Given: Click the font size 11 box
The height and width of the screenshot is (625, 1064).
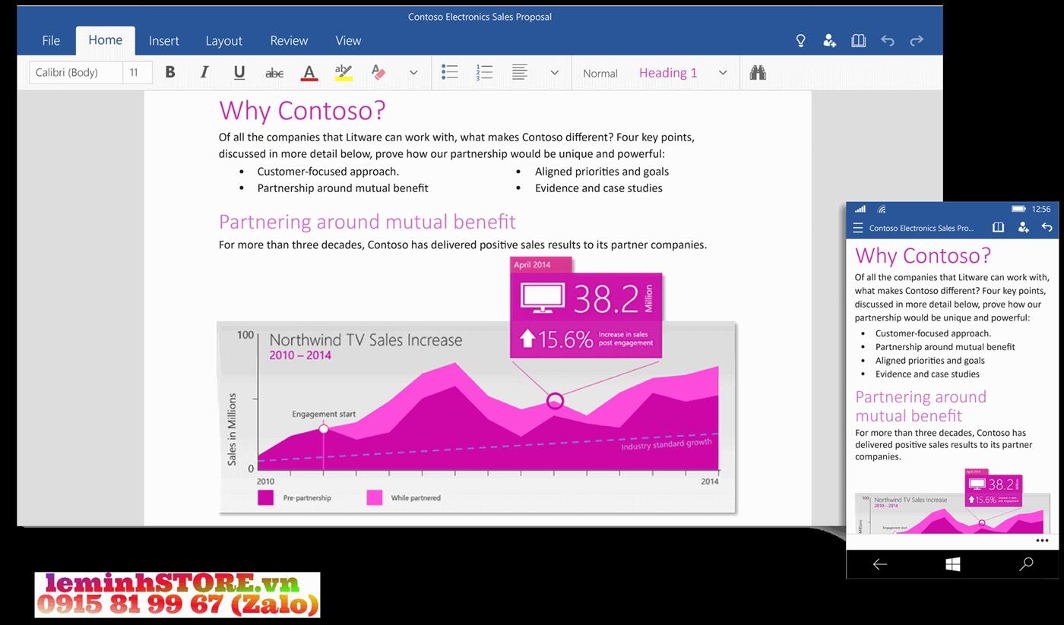Looking at the screenshot, I should tap(138, 73).
